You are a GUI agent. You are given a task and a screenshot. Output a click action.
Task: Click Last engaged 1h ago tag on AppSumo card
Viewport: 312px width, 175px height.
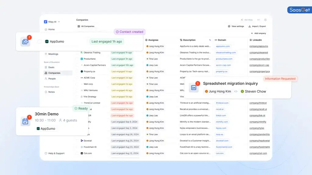pyautogui.click(x=107, y=41)
